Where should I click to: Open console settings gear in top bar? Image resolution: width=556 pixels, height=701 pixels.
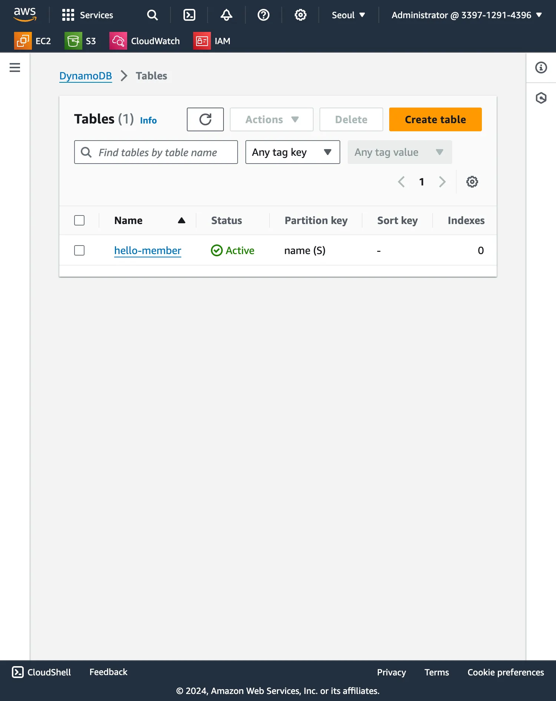301,15
